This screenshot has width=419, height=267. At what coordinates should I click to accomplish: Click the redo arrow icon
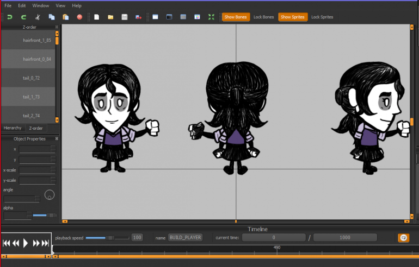point(23,17)
